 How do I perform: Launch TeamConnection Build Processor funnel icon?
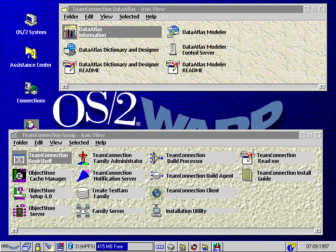pyautogui.click(x=157, y=158)
